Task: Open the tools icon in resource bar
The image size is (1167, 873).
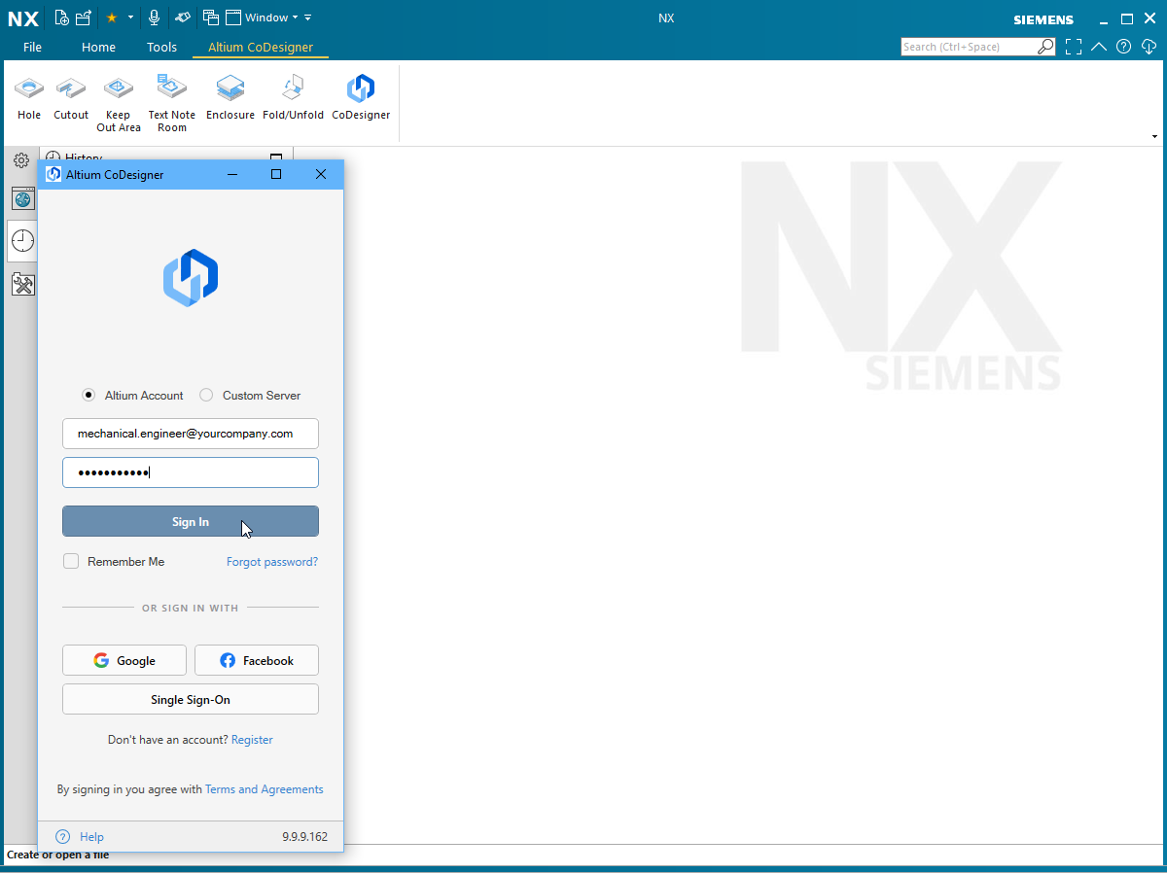Action: pyautogui.click(x=23, y=285)
